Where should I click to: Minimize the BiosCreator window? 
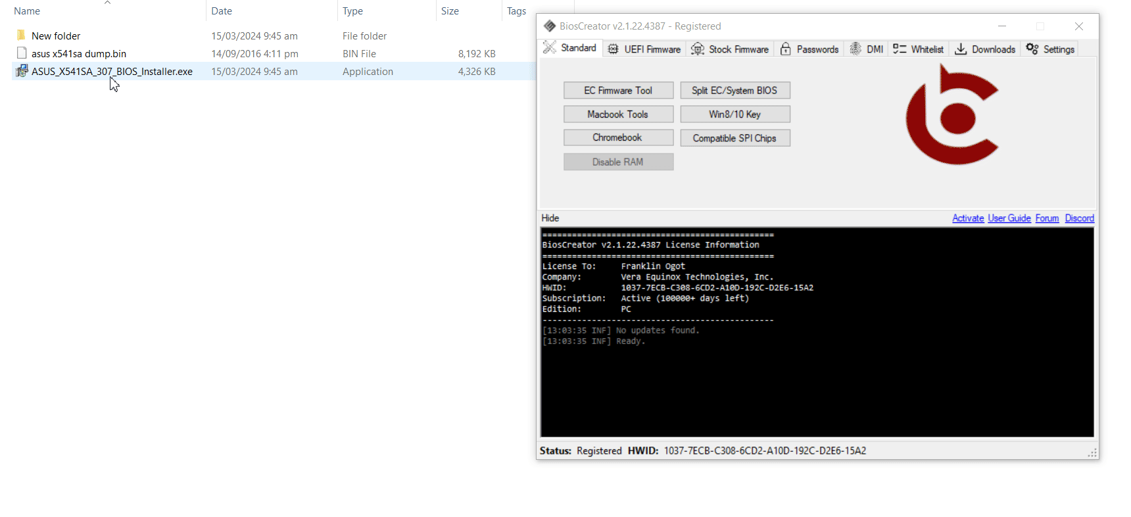(1002, 26)
